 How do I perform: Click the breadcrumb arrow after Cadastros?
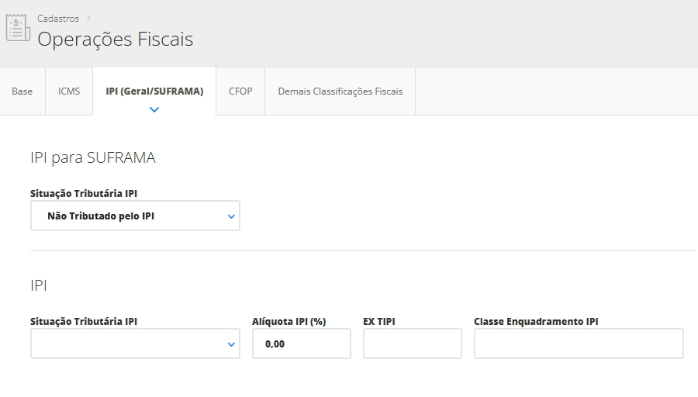point(88,19)
